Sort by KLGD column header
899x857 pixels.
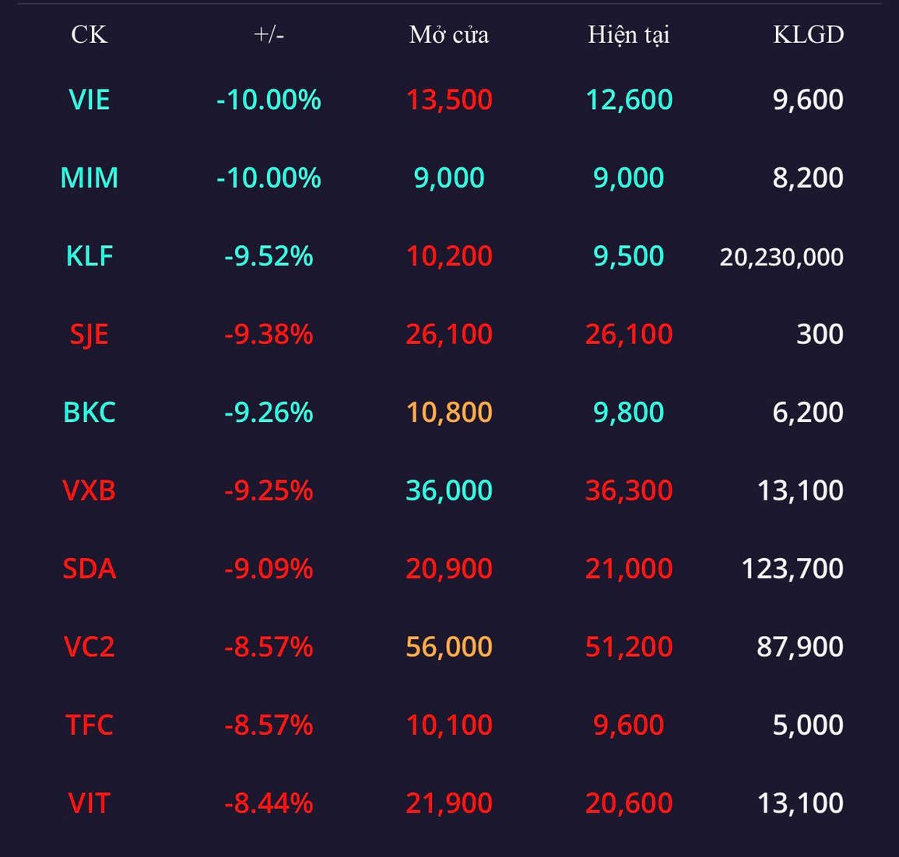pyautogui.click(x=809, y=35)
